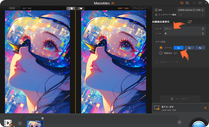Select the image enhancement 1x radio
Screen dimensions: 209x127
pyautogui.click(x=161, y=53)
